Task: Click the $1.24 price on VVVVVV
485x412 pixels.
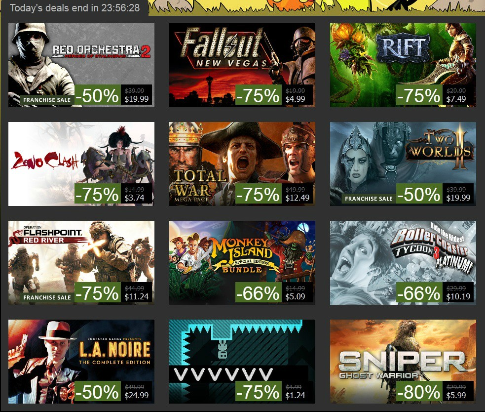Action: [x=295, y=396]
